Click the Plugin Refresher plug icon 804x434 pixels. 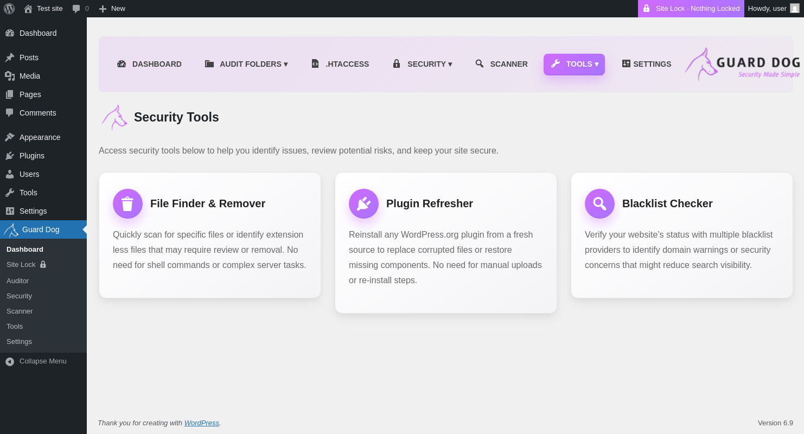point(363,204)
